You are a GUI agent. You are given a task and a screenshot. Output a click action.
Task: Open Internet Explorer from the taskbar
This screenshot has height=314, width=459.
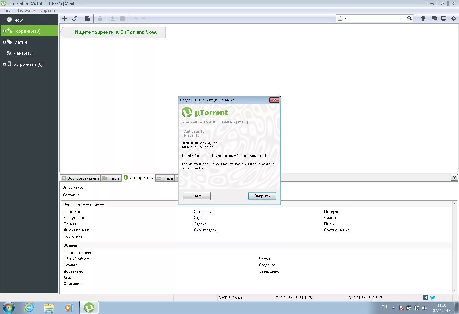29,308
